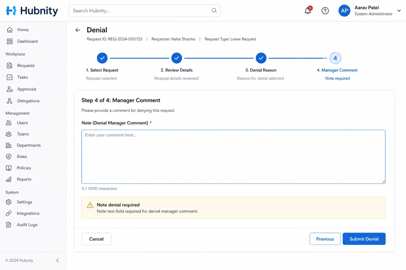Viewport: 406px width, 270px height.
Task: Click the AP user avatar
Action: pyautogui.click(x=344, y=11)
